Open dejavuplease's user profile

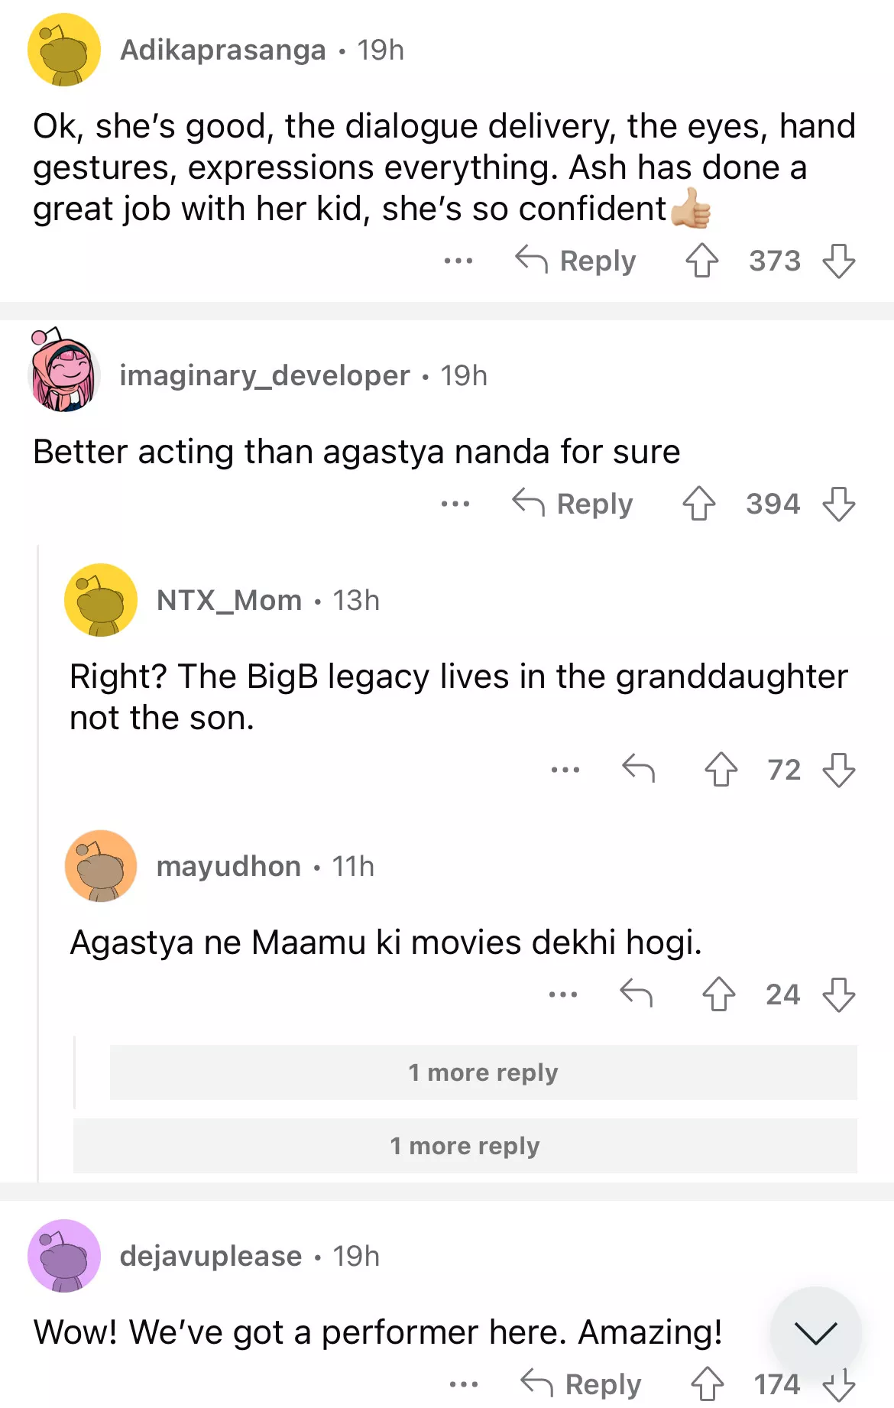pos(211,1256)
